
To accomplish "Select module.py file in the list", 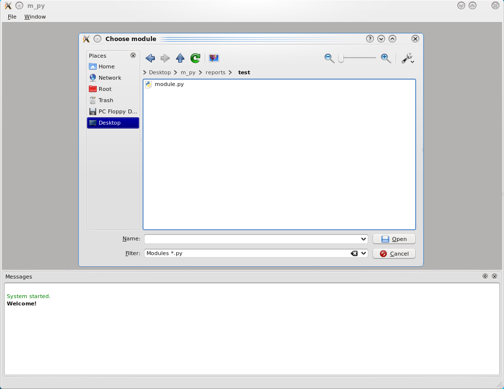I will click(168, 84).
